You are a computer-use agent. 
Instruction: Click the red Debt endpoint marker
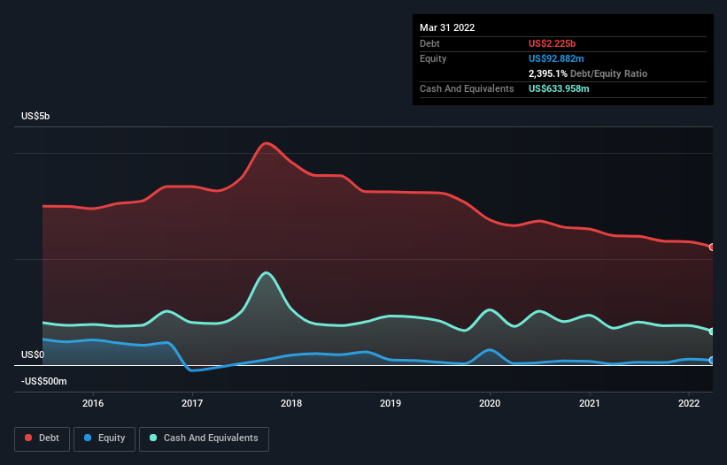coord(712,248)
